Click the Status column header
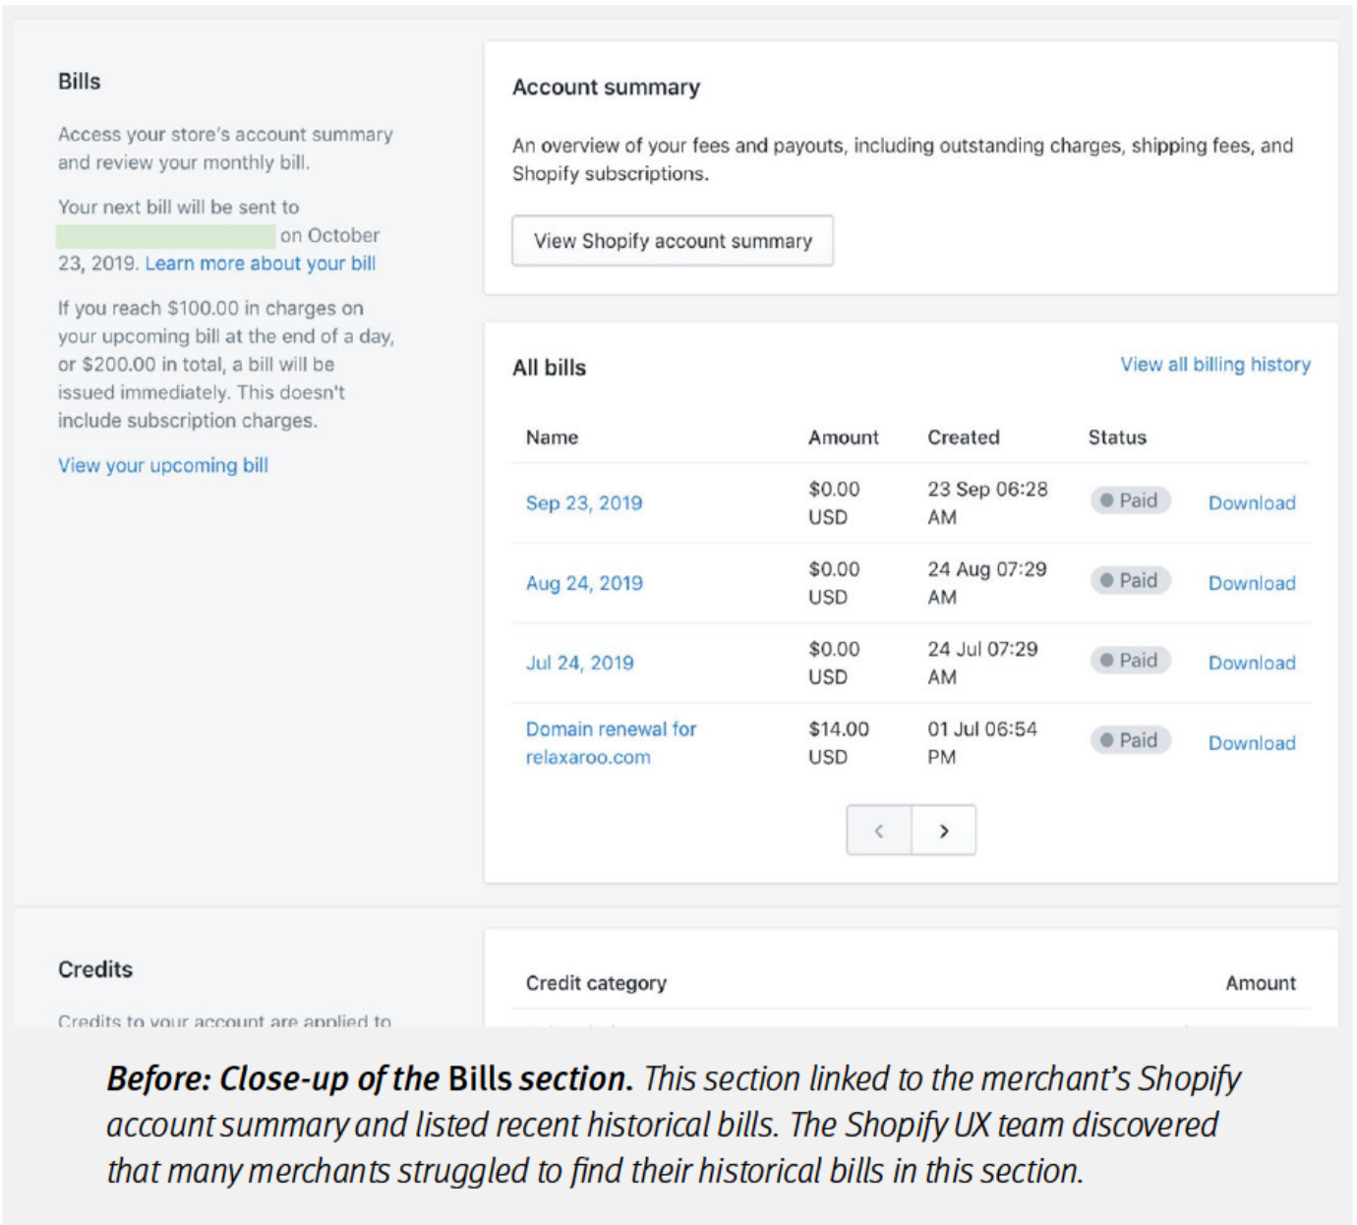Image resolution: width=1357 pixels, height=1225 pixels. point(1117,437)
